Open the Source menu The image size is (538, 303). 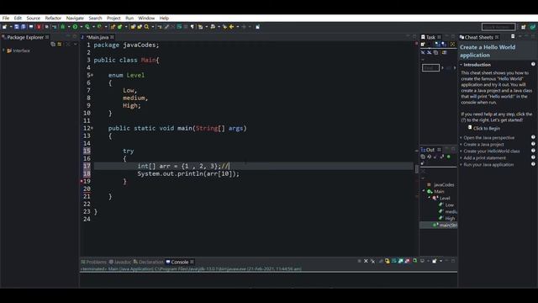pos(34,19)
